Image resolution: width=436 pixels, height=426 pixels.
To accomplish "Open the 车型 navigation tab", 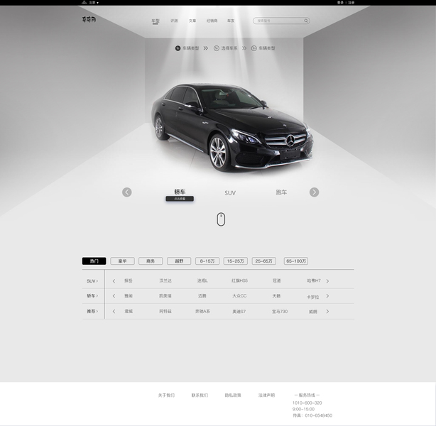I will tap(156, 21).
